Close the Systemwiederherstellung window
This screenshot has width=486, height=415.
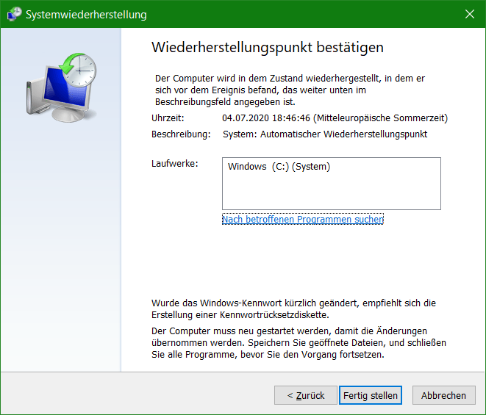(470, 14)
